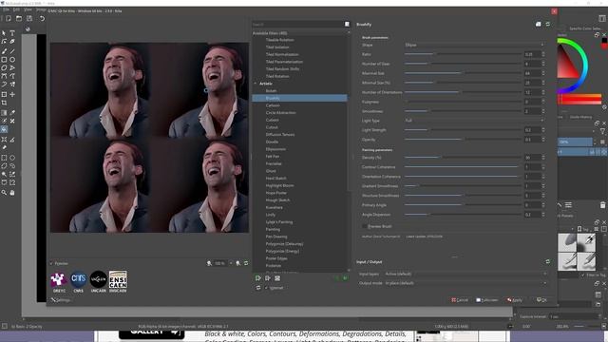
Task: Copy the G'MIC command to clipboard
Action: [539, 24]
